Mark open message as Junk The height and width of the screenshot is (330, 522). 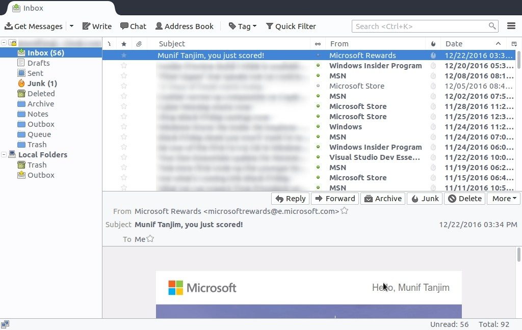(x=425, y=199)
